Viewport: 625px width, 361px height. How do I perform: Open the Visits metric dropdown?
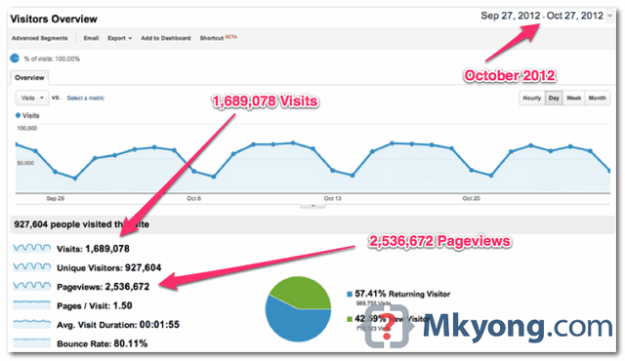pos(32,98)
